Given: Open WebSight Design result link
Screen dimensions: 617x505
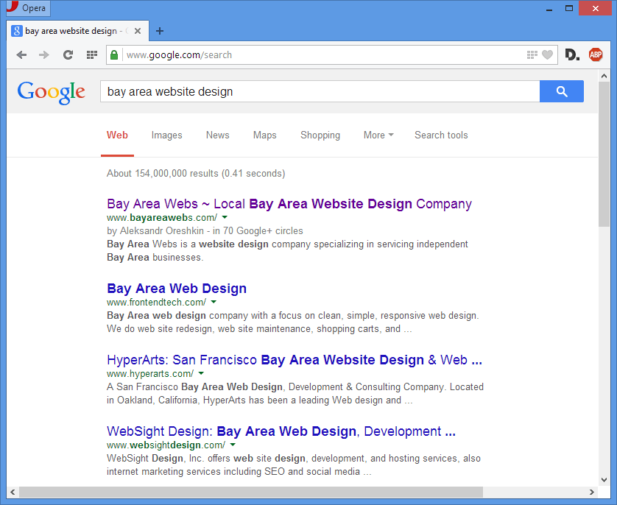Looking at the screenshot, I should [281, 431].
